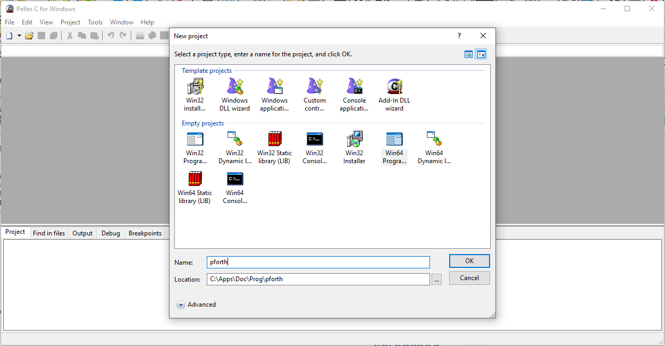Click the Save toolbar icon
The width and height of the screenshot is (665, 346).
pyautogui.click(x=41, y=36)
